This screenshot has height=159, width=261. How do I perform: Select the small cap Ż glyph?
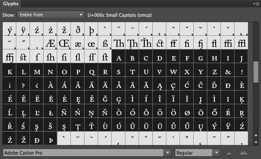[9, 138]
